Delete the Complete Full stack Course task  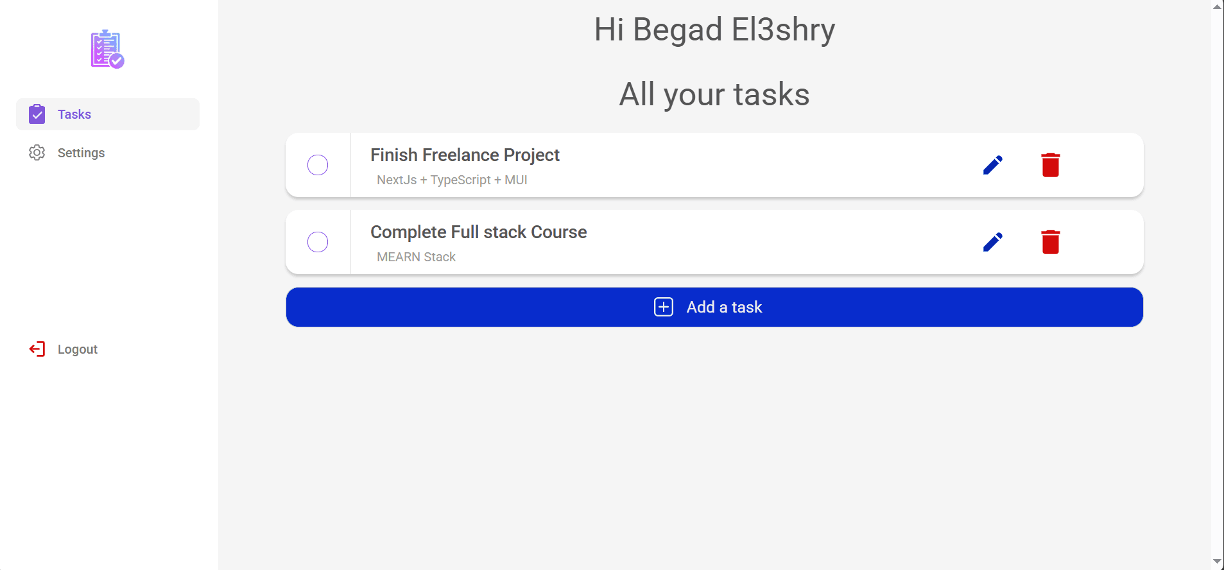(x=1050, y=242)
